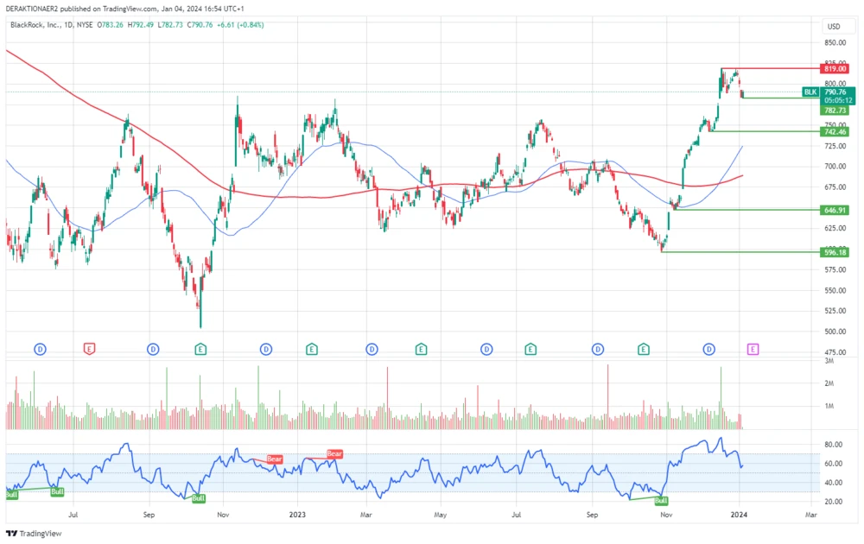The width and height of the screenshot is (864, 544).
Task: Open the USD currency selector
Action: tap(833, 27)
